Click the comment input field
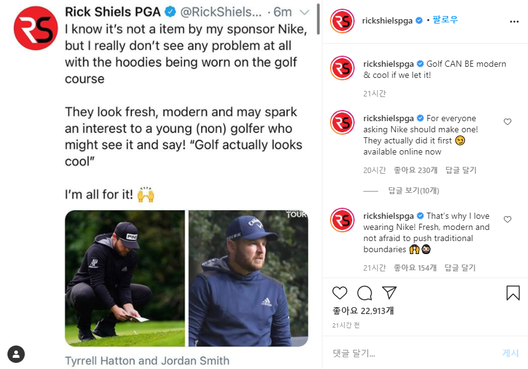 click(409, 354)
